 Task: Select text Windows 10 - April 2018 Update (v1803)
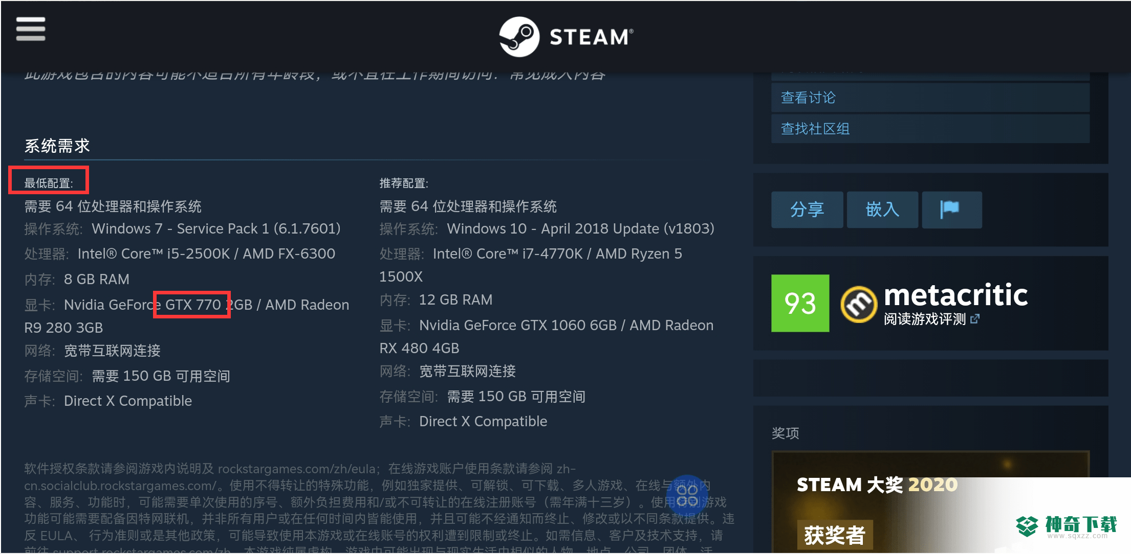pyautogui.click(x=580, y=228)
